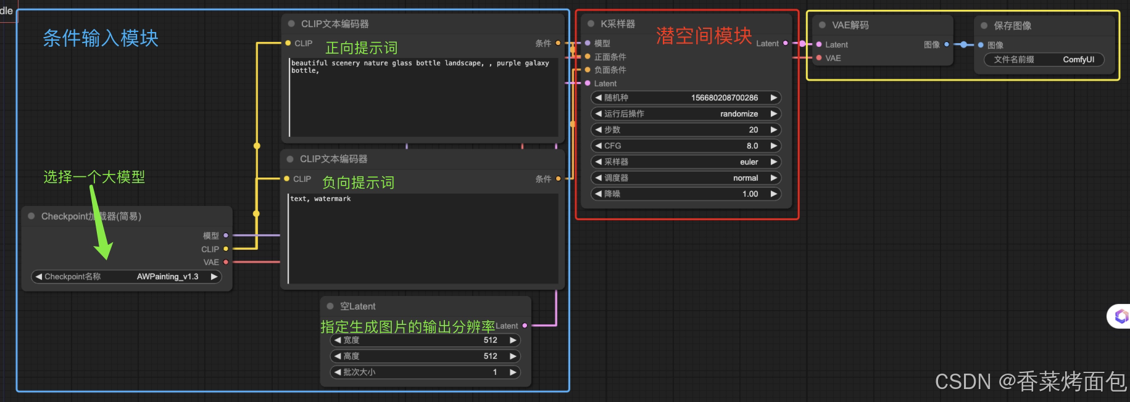This screenshot has height=402, width=1130.
Task: Choose previous Checkpoint名称 model
Action: click(x=39, y=276)
